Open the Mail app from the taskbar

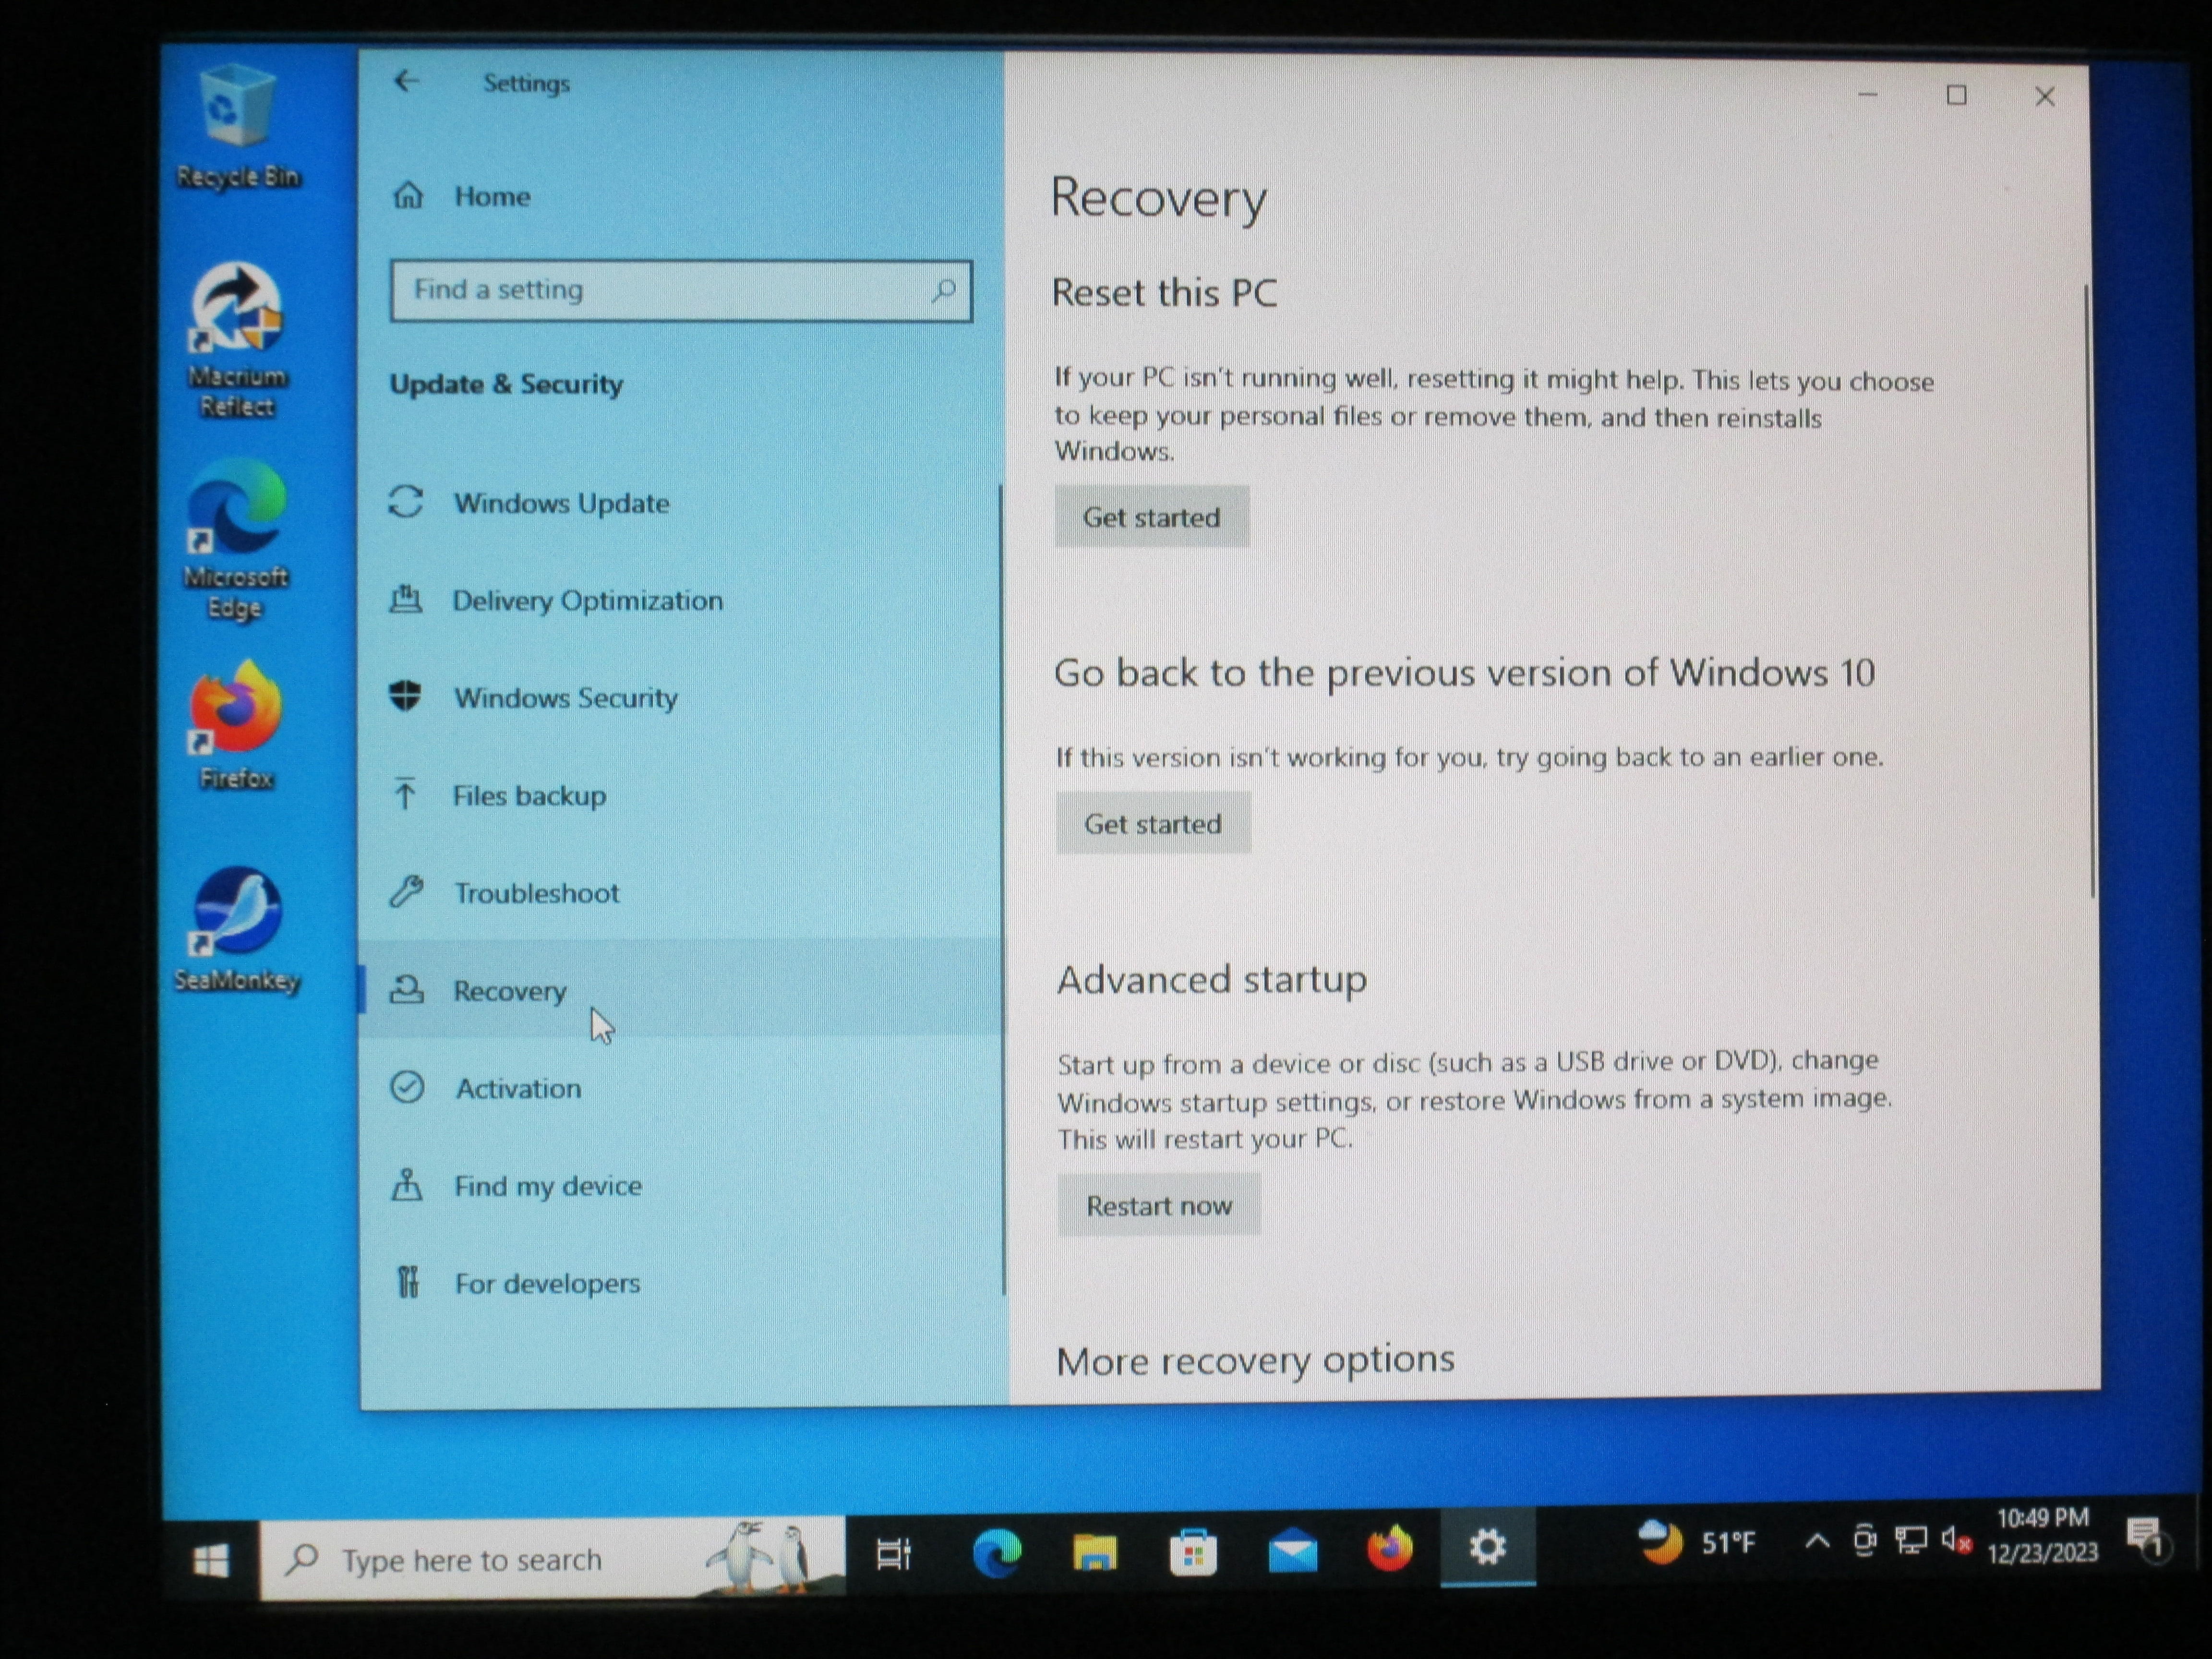point(1292,1550)
